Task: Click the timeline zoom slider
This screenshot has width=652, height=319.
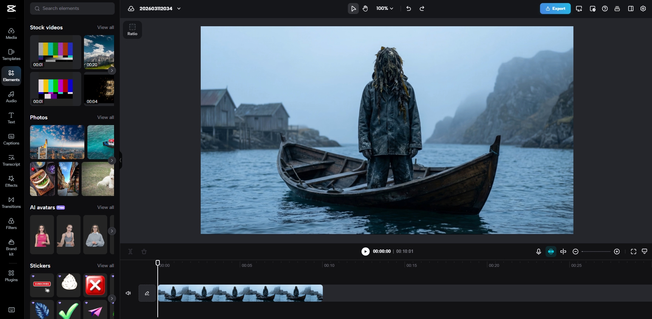Action: 596,252
